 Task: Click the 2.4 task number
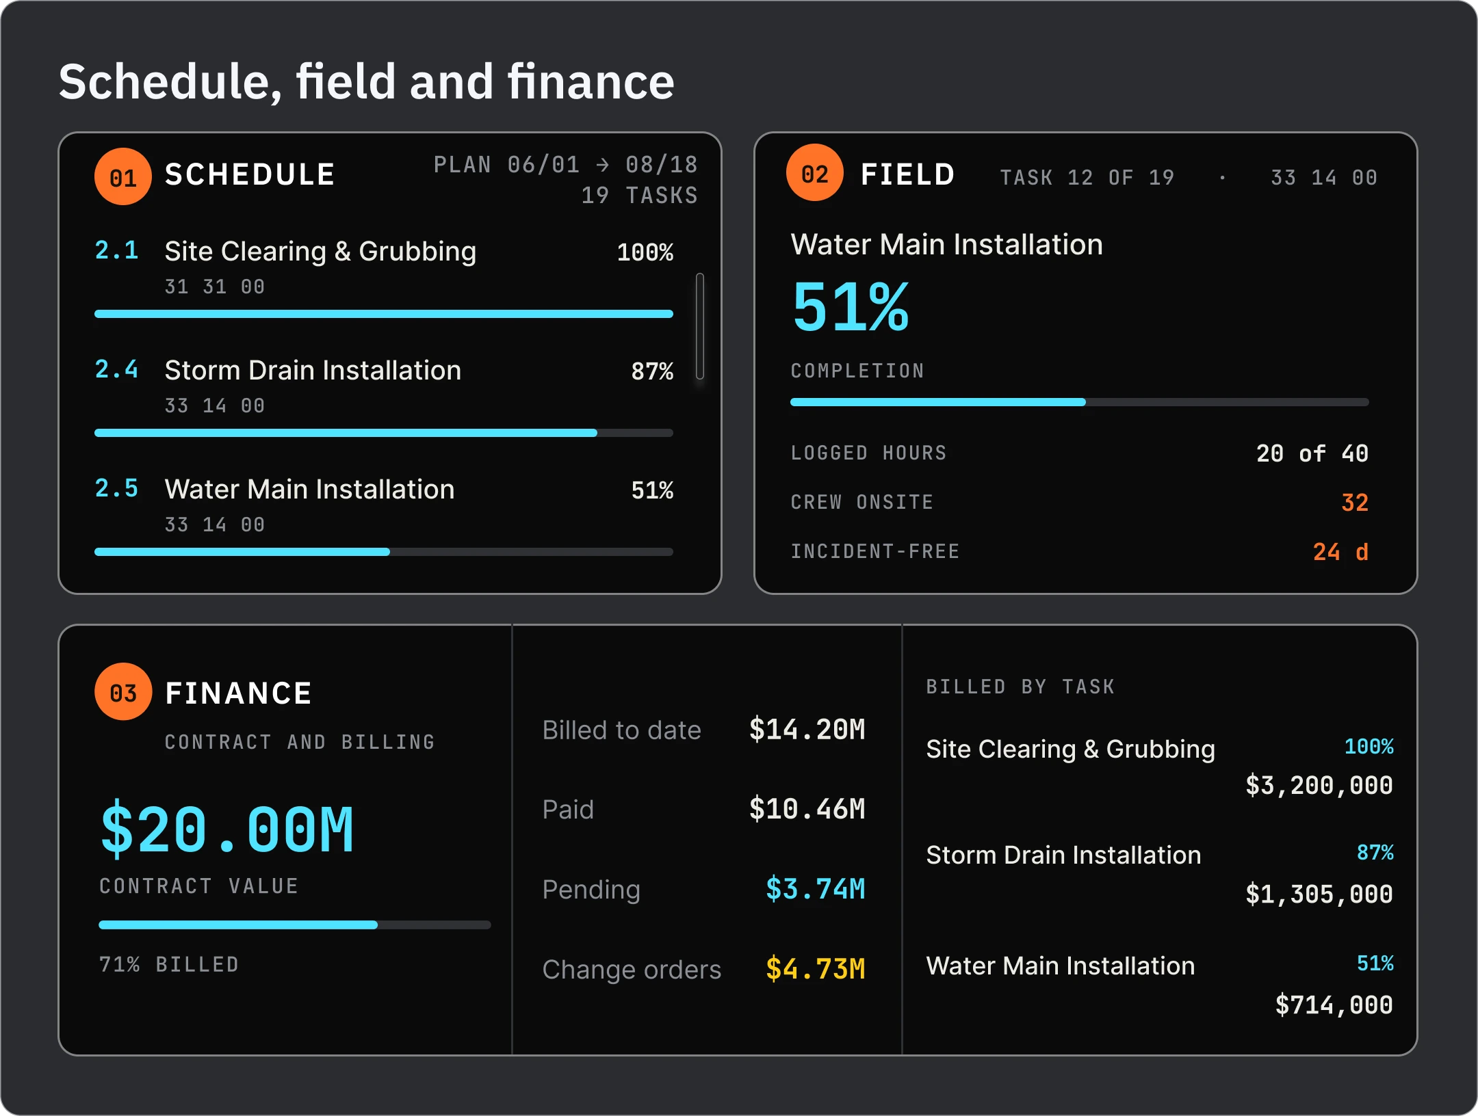pyautogui.click(x=116, y=369)
